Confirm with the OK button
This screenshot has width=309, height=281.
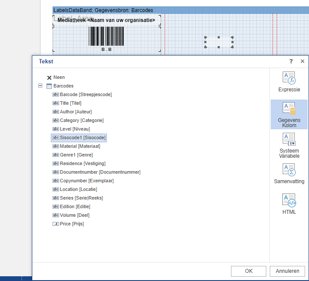[248, 271]
